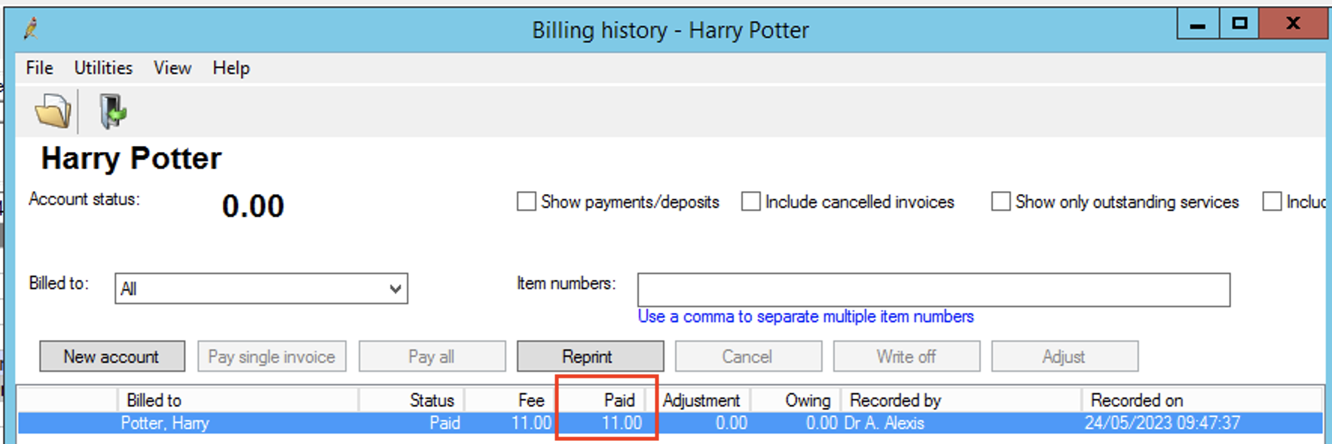This screenshot has width=1332, height=444.
Task: Close the Billing history window
Action: tap(1293, 24)
